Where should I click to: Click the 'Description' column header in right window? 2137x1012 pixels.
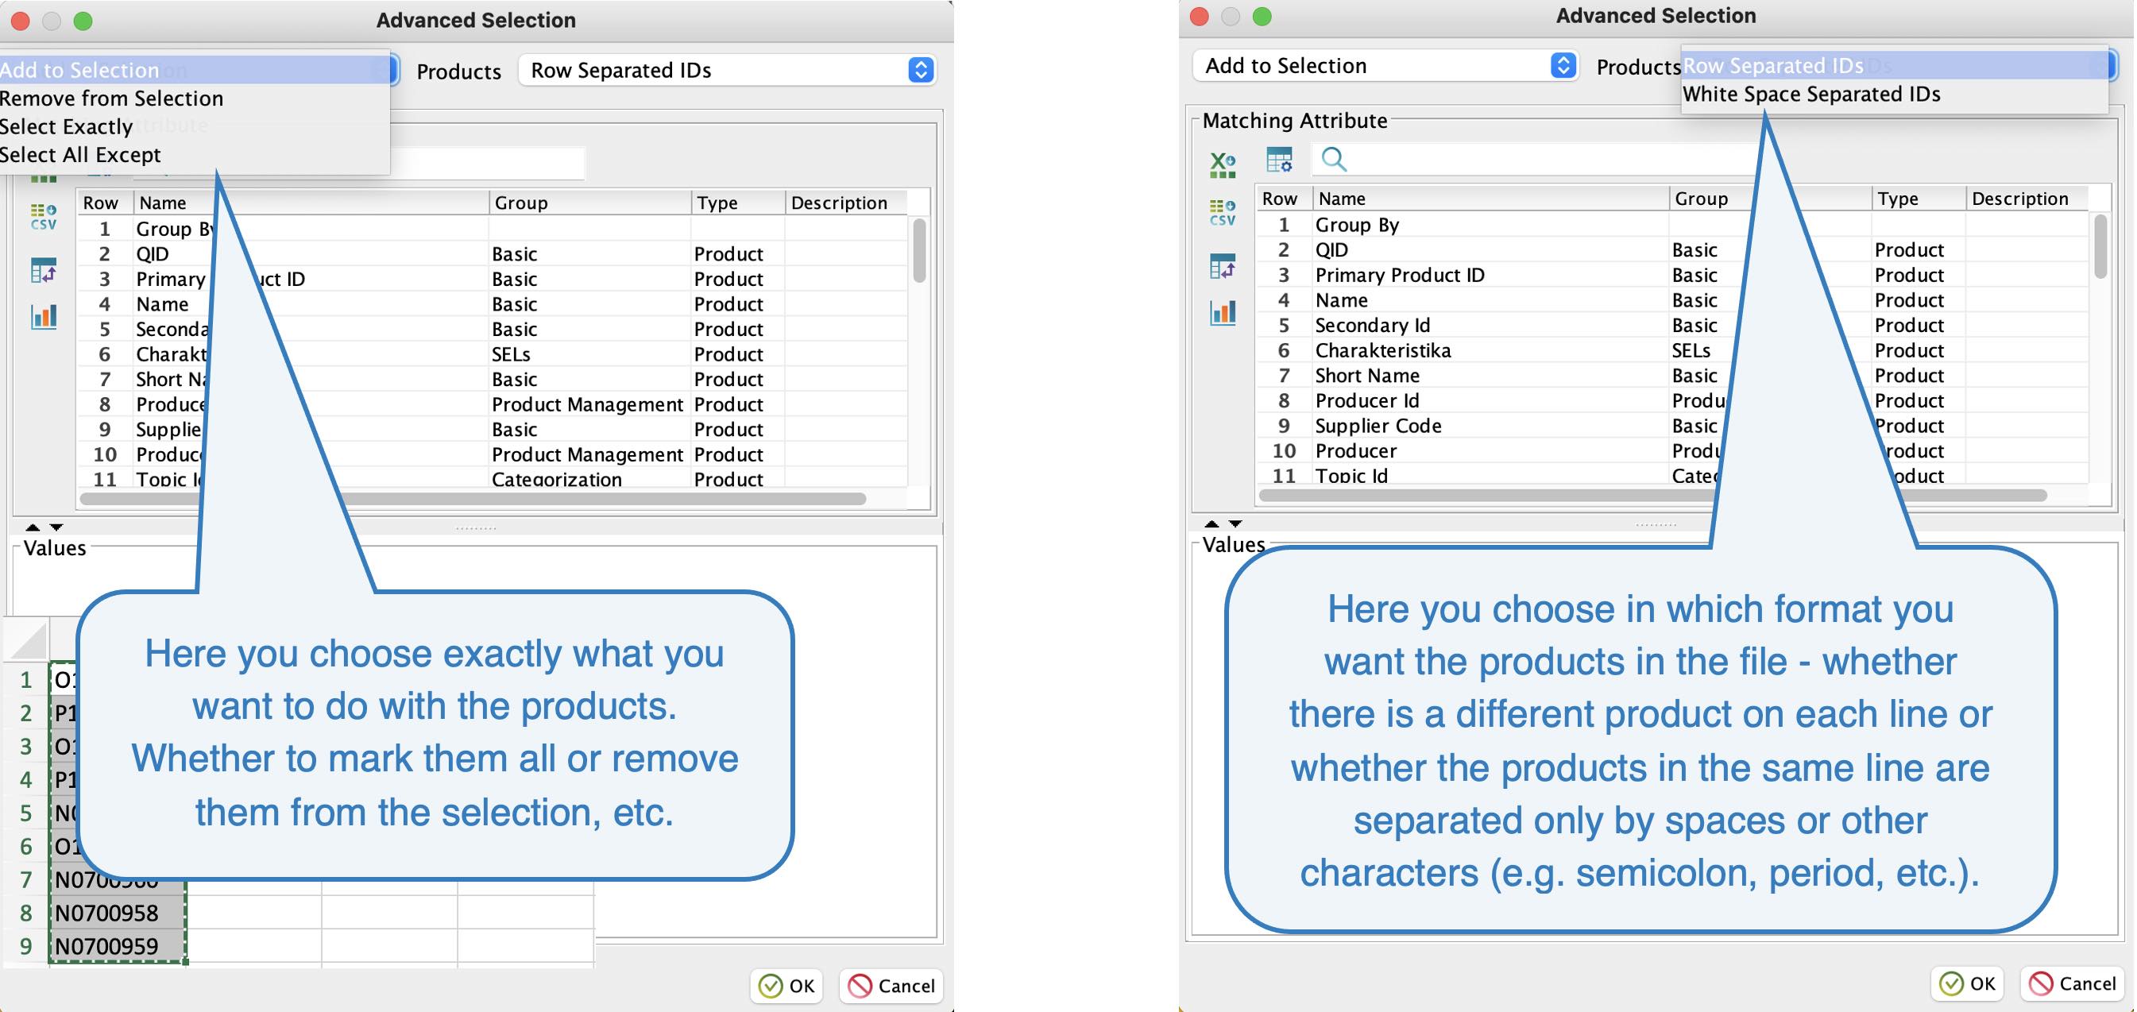2027,199
